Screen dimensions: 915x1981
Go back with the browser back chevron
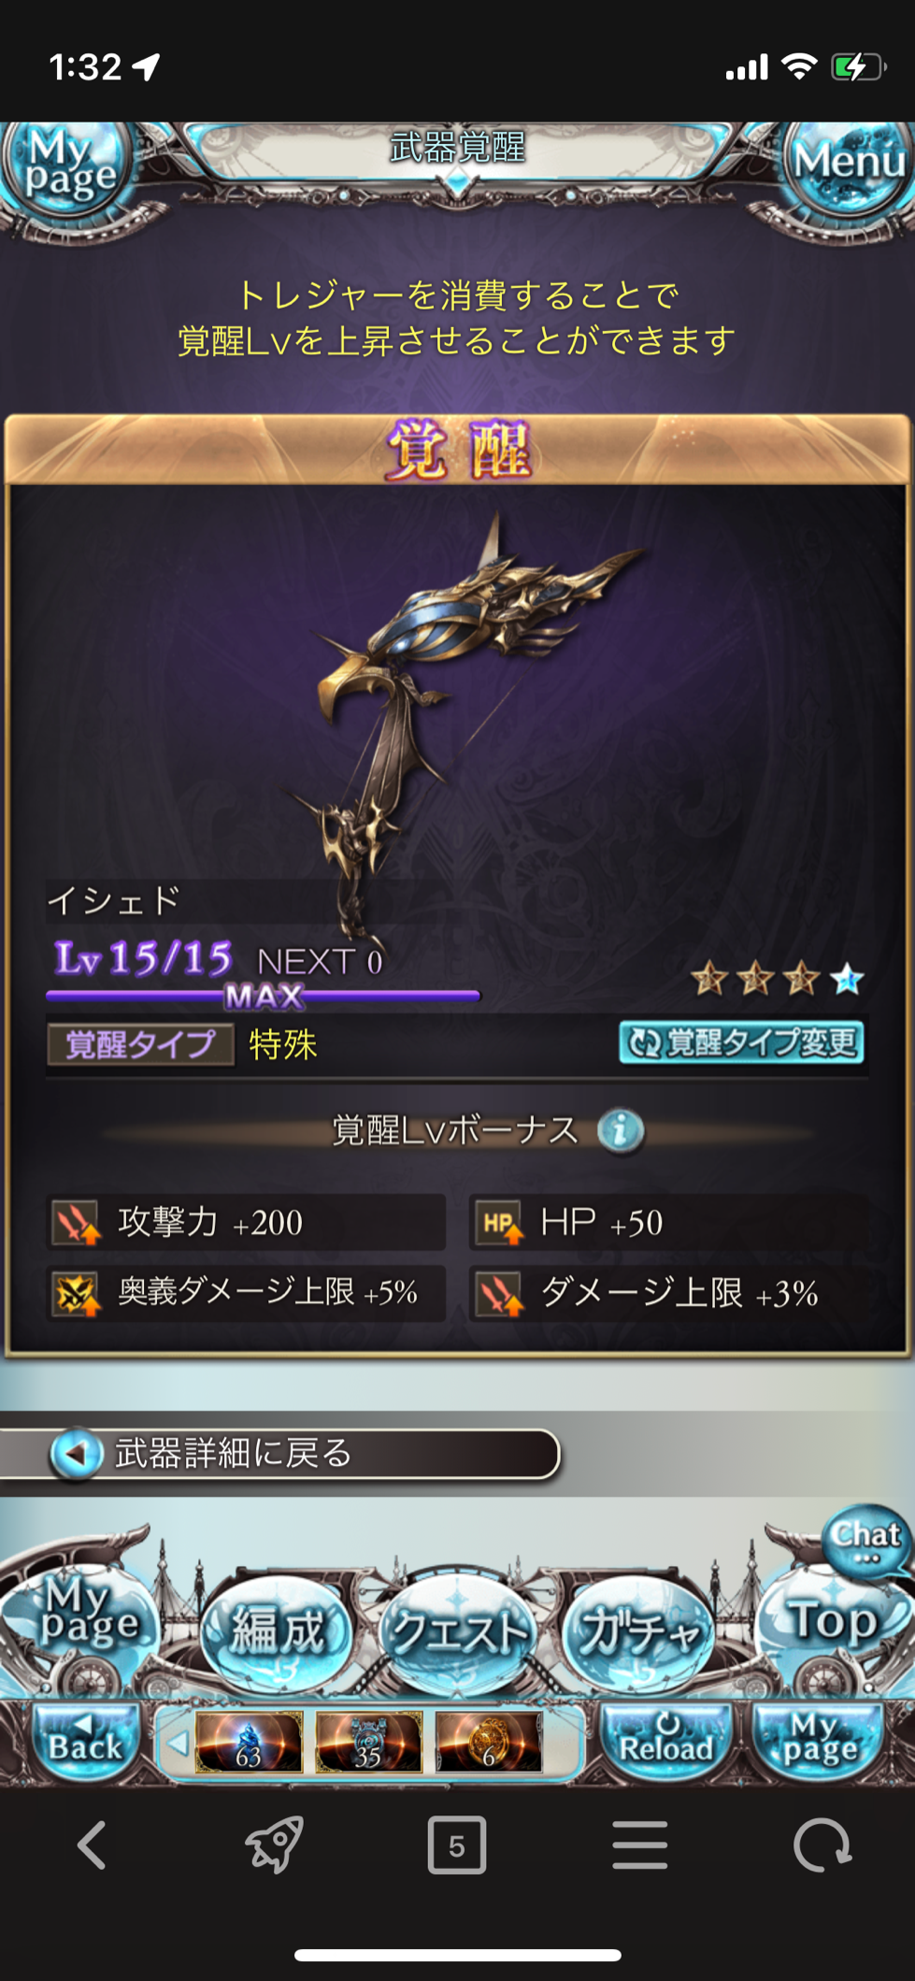pos(91,1845)
